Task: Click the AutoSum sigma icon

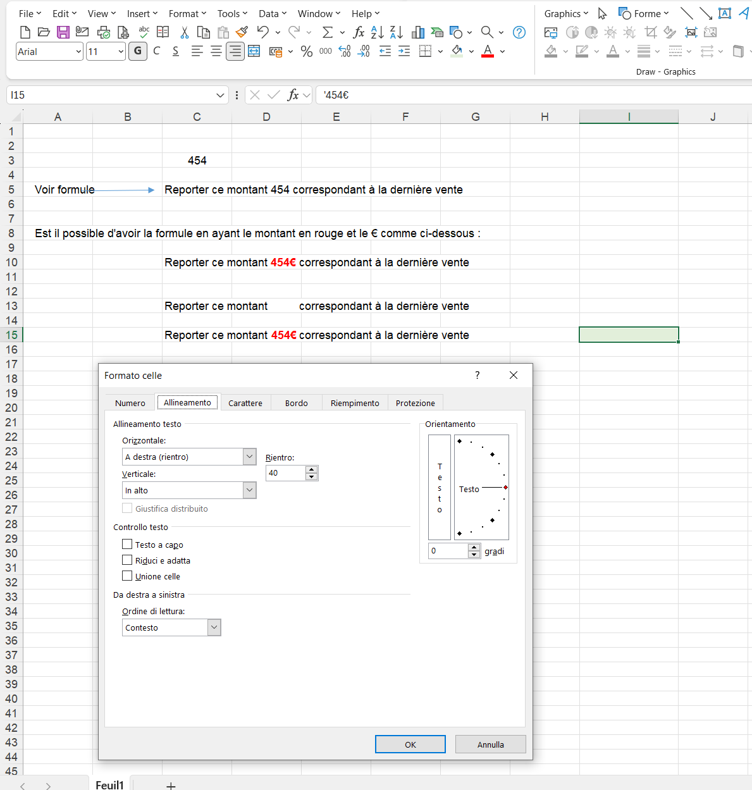Action: pyautogui.click(x=328, y=32)
